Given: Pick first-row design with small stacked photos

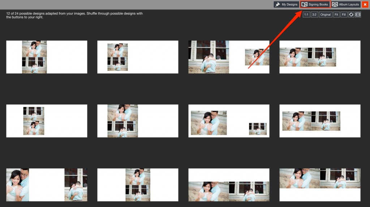Looking at the screenshot, I should coord(138,57).
